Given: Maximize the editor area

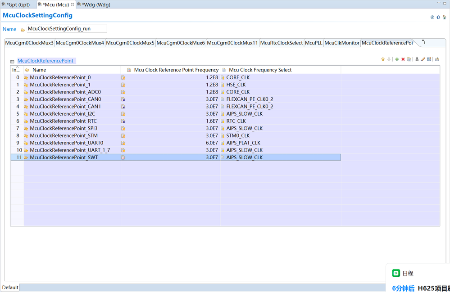Looking at the screenshot, I should [445, 3].
